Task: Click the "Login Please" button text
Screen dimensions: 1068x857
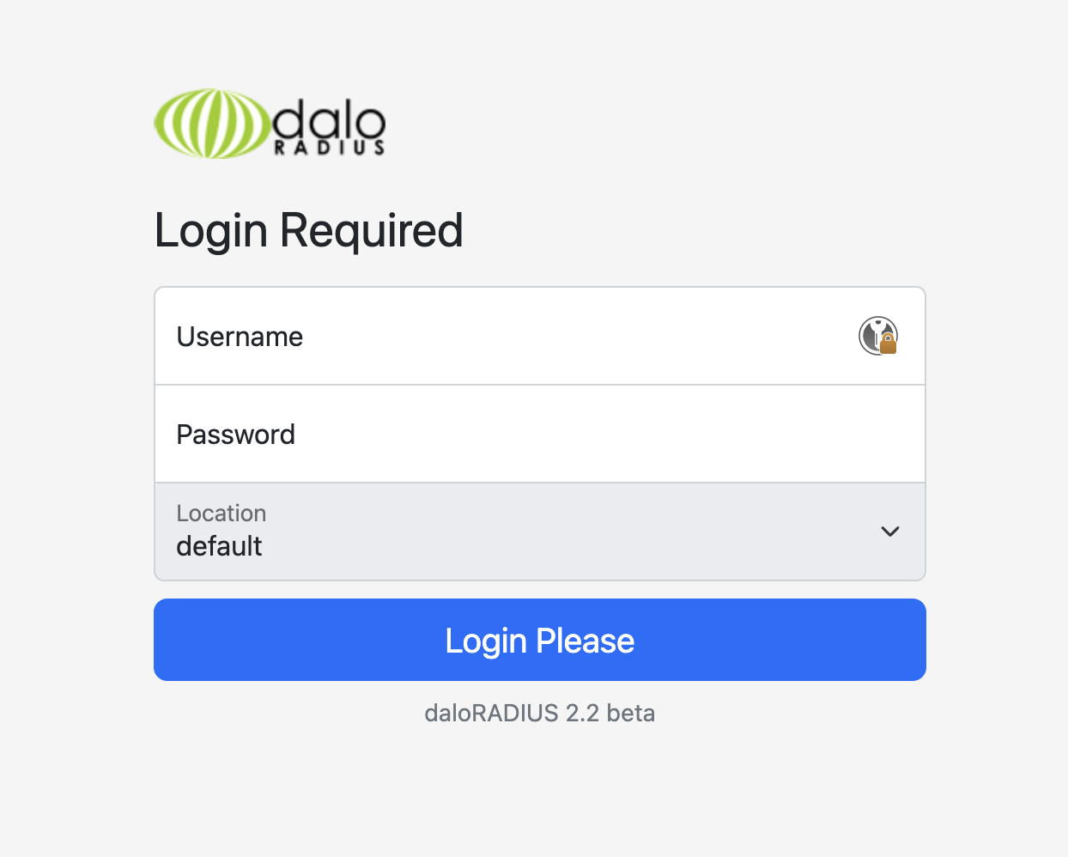Action: 539,641
